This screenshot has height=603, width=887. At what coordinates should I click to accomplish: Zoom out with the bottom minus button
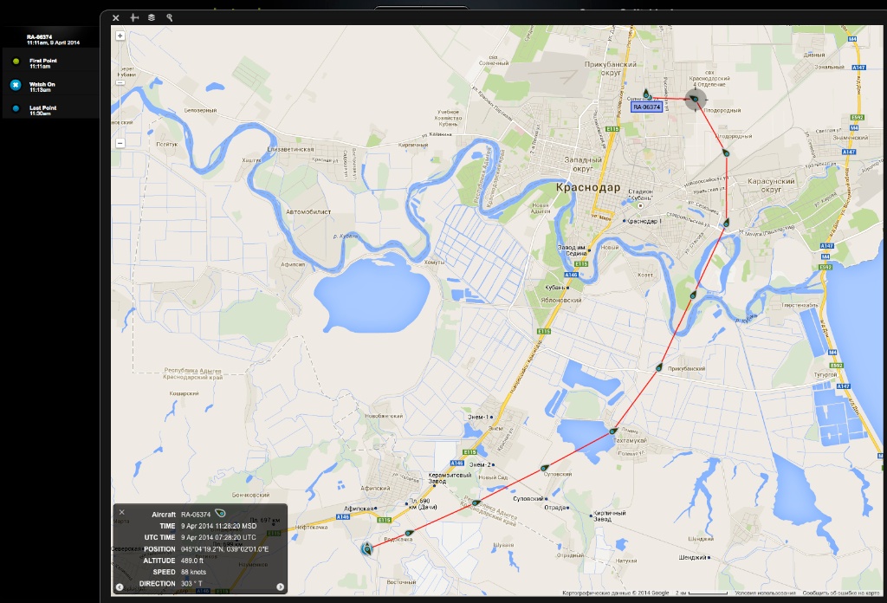(x=120, y=143)
